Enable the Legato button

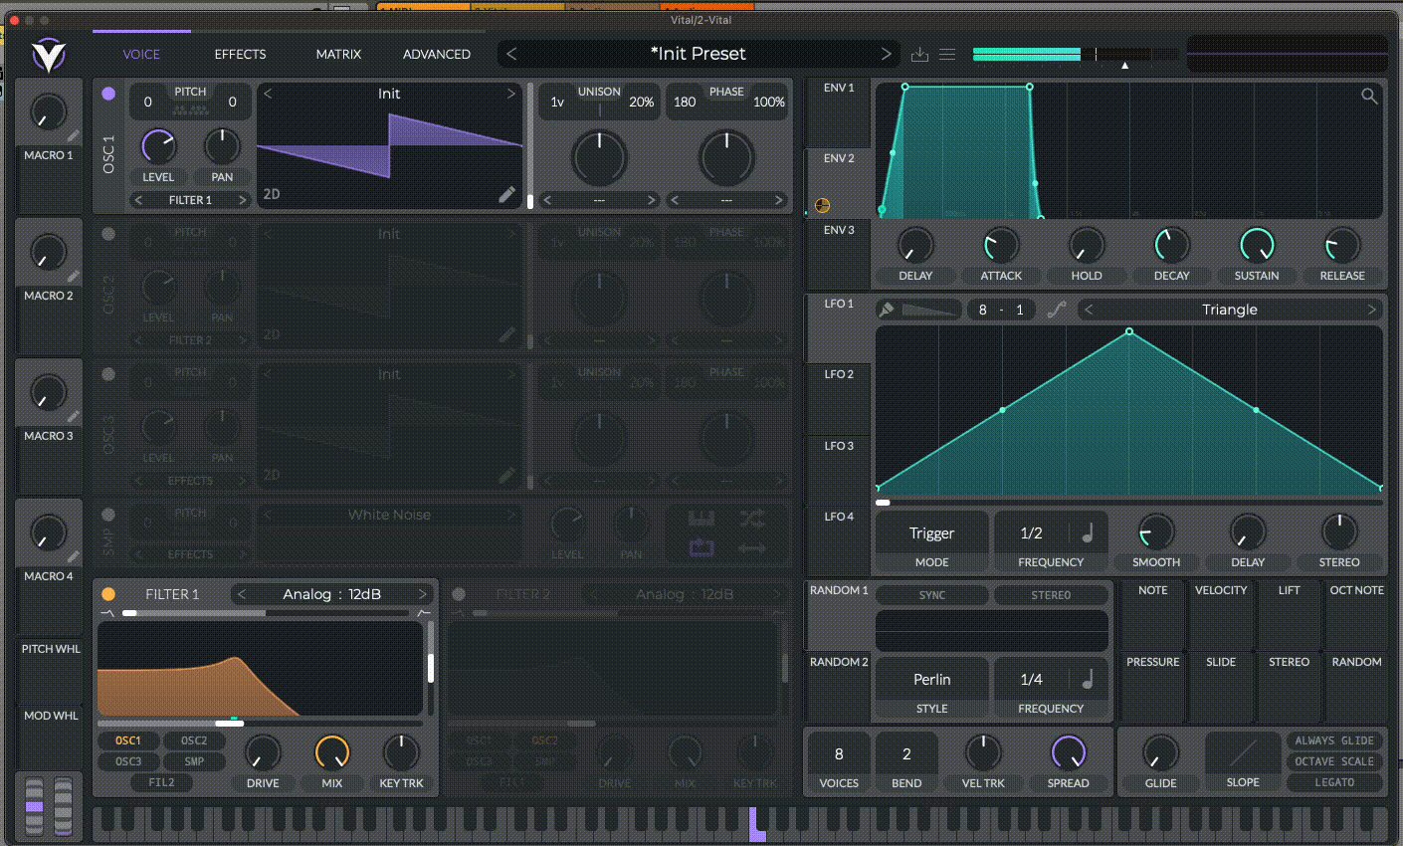pyautogui.click(x=1333, y=782)
